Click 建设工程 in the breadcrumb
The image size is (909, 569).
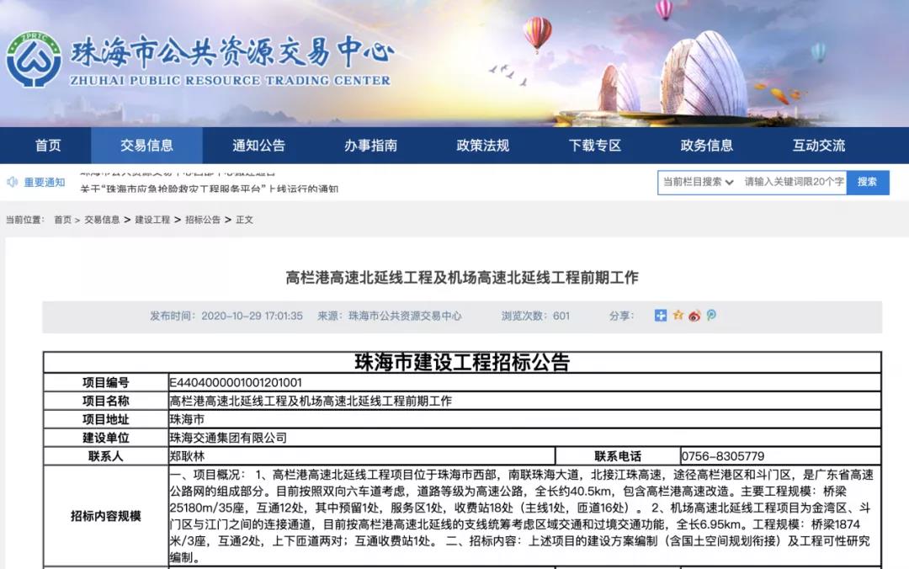click(152, 220)
